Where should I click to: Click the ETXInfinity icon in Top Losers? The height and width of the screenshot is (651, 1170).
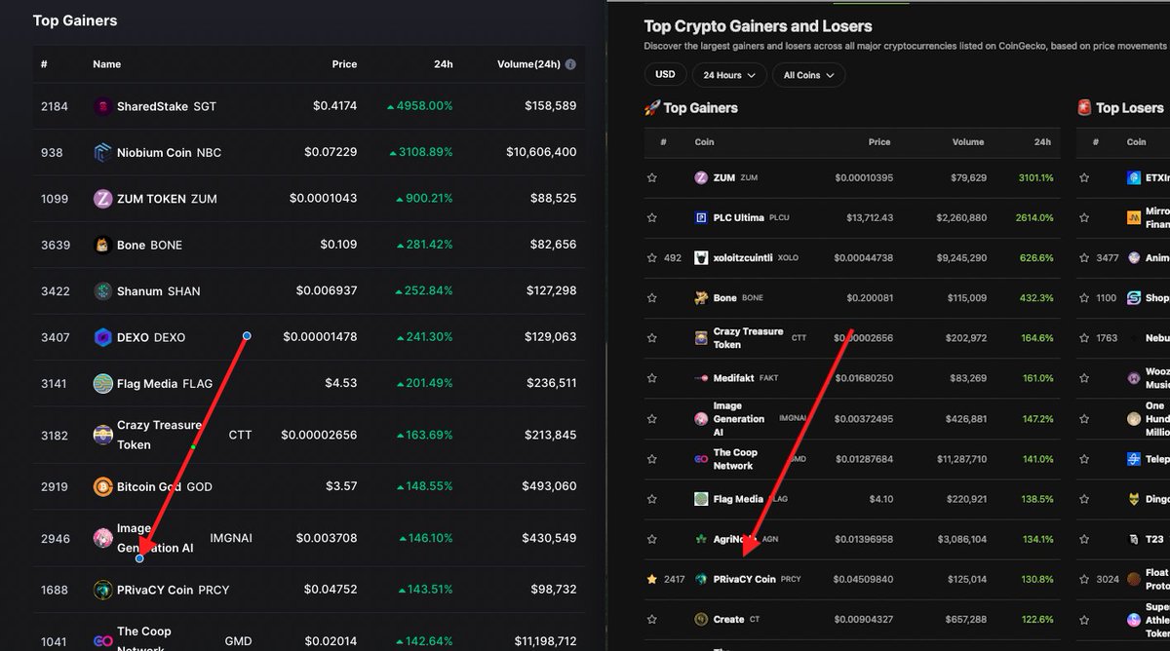1133,178
